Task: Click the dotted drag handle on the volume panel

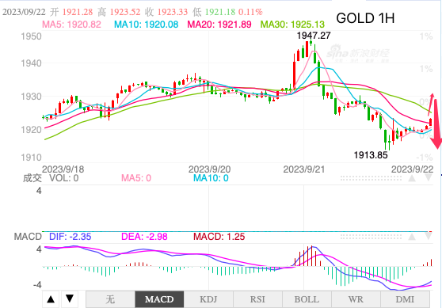Action: pyautogui.click(x=371, y=178)
